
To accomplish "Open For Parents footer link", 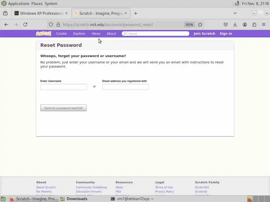I will click(x=44, y=191).
